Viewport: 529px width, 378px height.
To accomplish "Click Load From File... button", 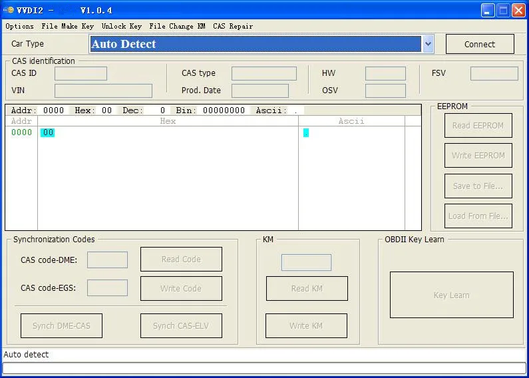I will [478, 216].
